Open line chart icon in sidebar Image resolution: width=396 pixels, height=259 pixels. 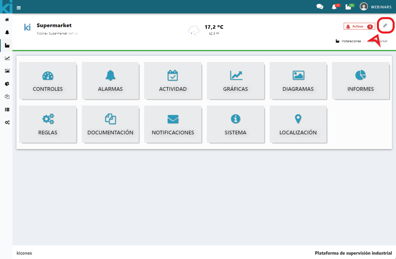click(x=7, y=58)
